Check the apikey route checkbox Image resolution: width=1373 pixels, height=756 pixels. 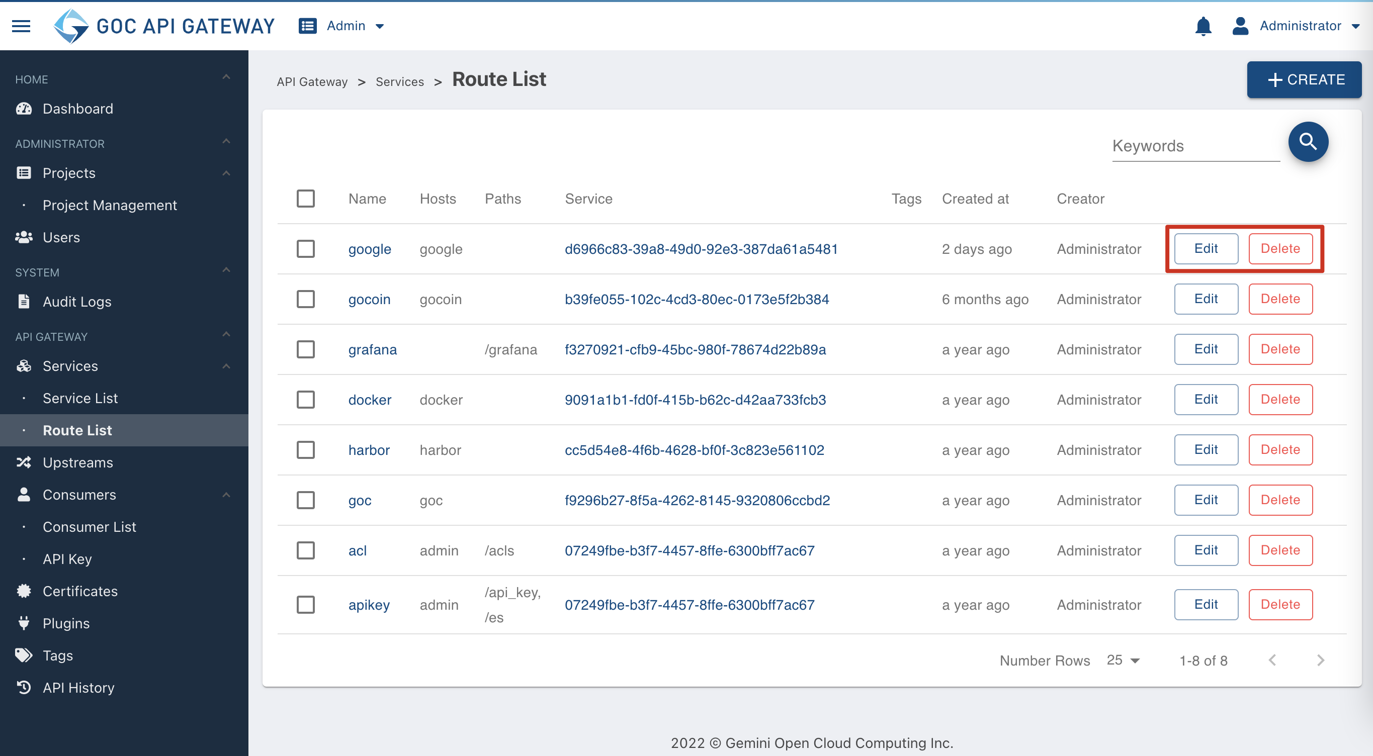pos(305,605)
